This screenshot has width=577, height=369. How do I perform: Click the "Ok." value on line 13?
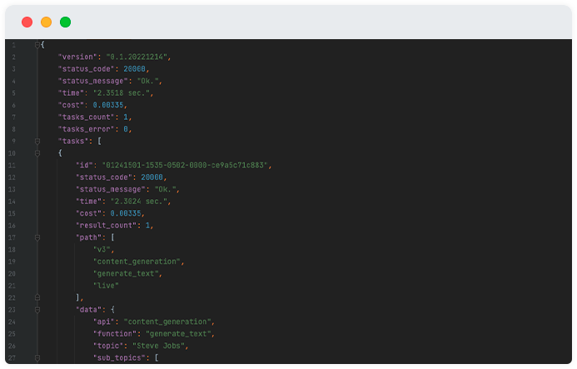pyautogui.click(x=165, y=190)
